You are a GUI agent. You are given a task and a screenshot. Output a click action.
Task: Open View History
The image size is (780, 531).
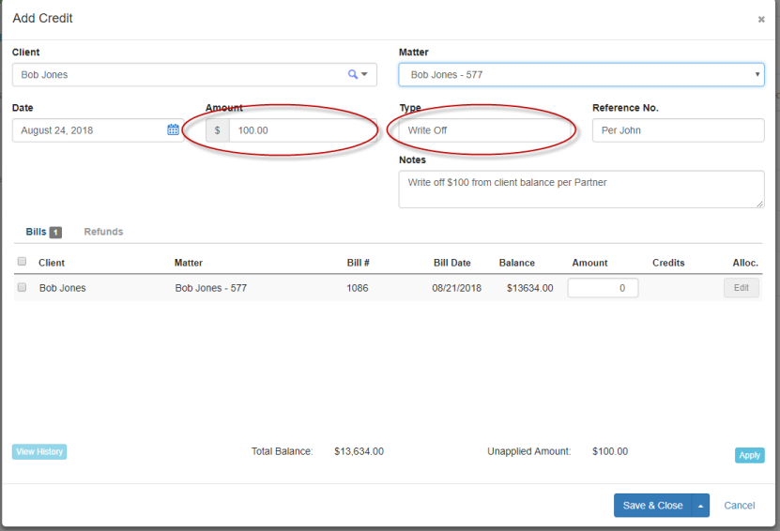pos(39,452)
